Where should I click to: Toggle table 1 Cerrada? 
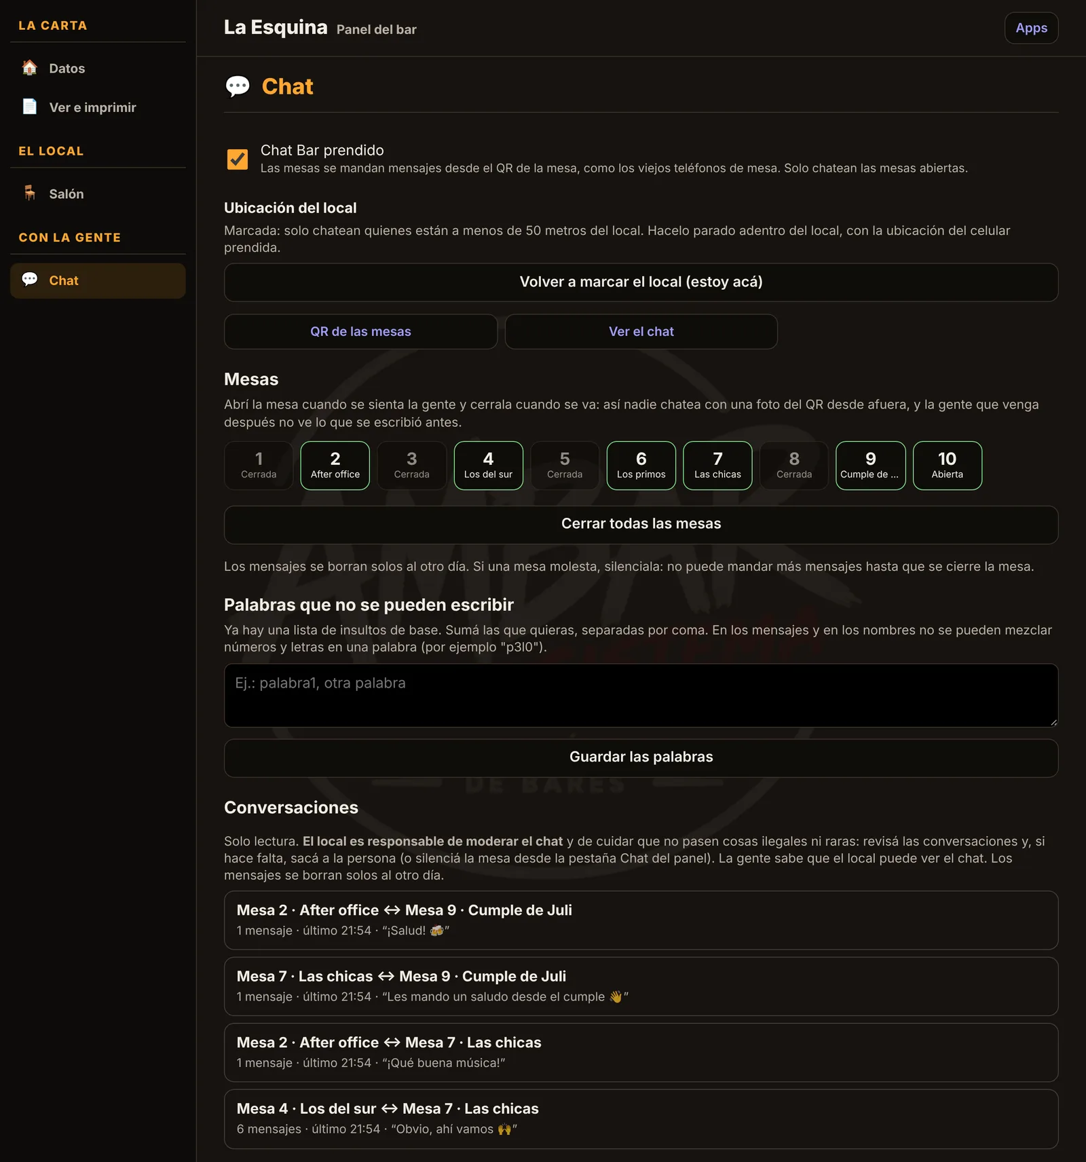[259, 466]
